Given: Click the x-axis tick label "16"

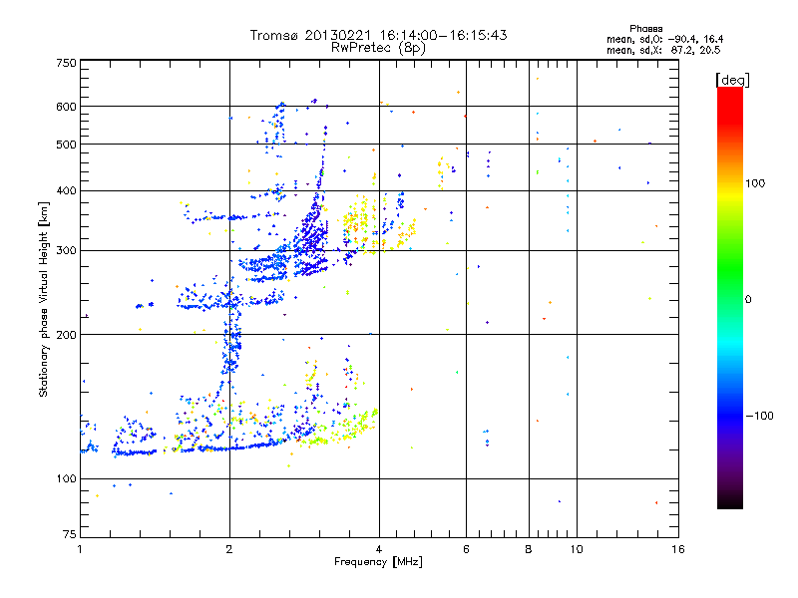Looking at the screenshot, I should [x=678, y=549].
